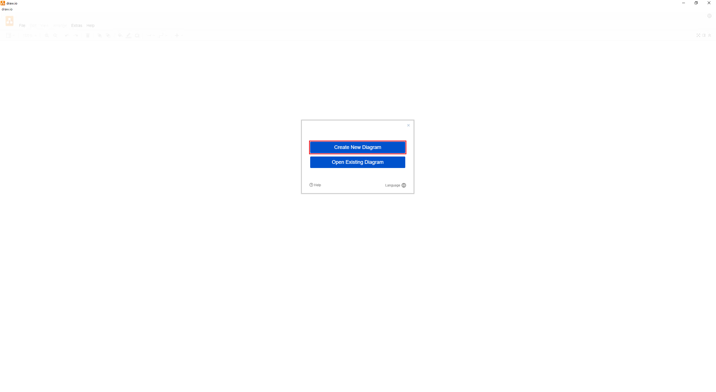The image size is (716, 392).
Task: Click the Help menu item
Action: [91, 25]
